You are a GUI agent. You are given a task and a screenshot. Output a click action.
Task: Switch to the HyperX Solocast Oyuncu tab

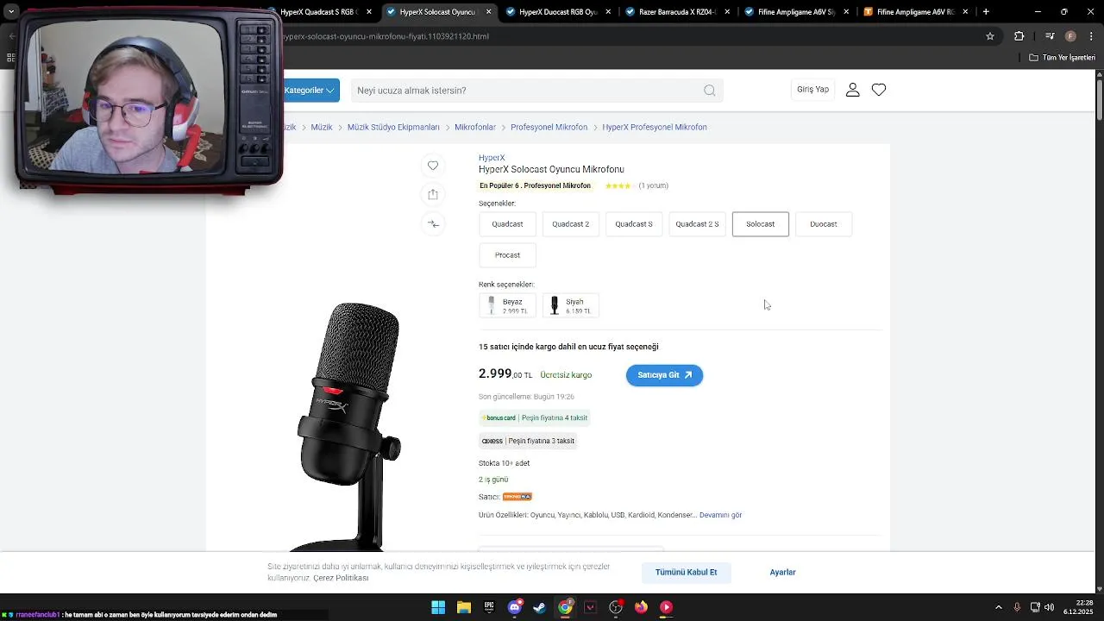click(x=440, y=12)
